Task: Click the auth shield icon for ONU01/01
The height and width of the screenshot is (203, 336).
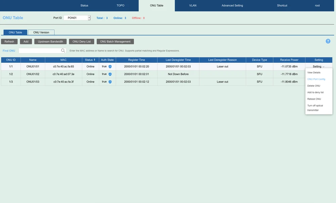Action: click(x=110, y=67)
